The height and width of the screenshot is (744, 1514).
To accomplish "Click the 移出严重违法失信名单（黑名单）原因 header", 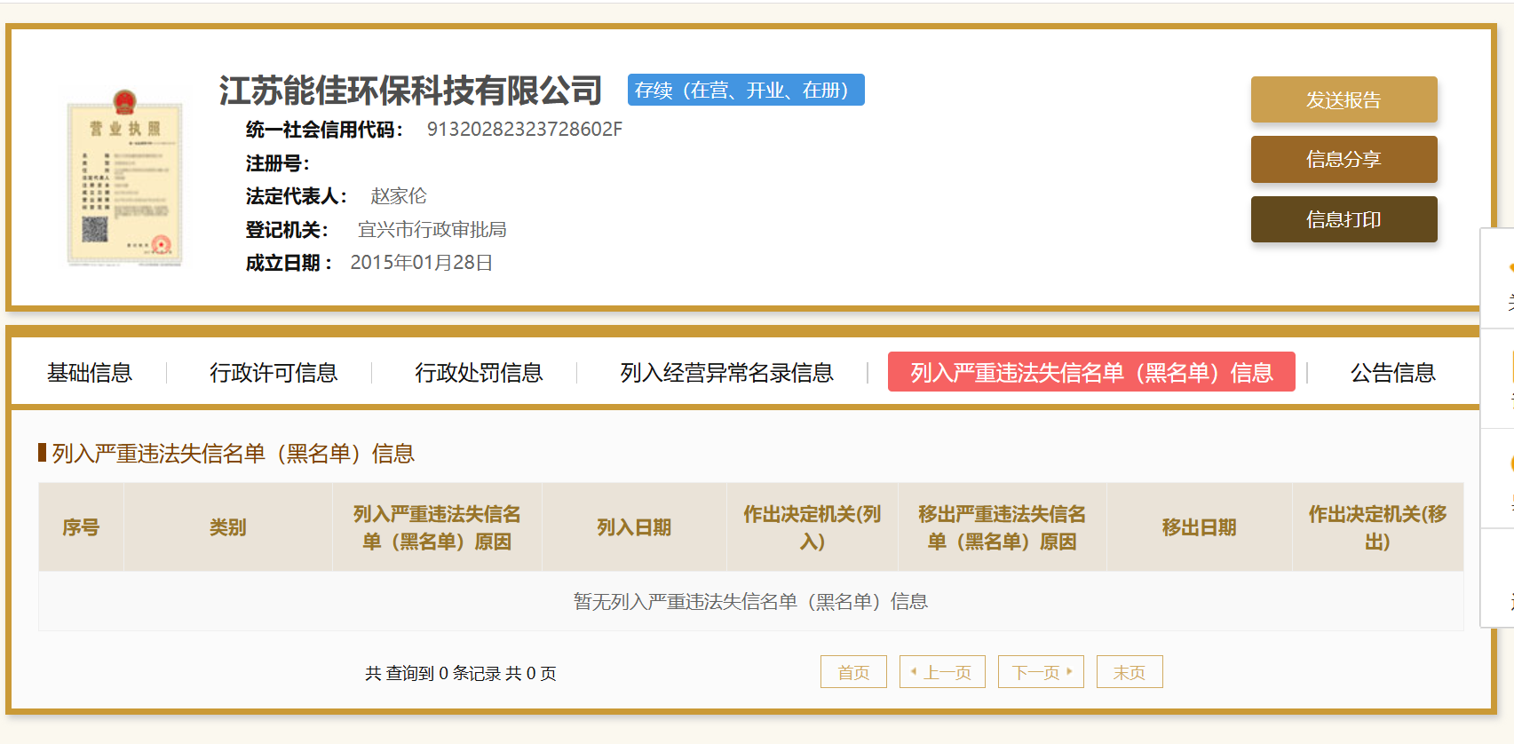I will coord(1003,527).
